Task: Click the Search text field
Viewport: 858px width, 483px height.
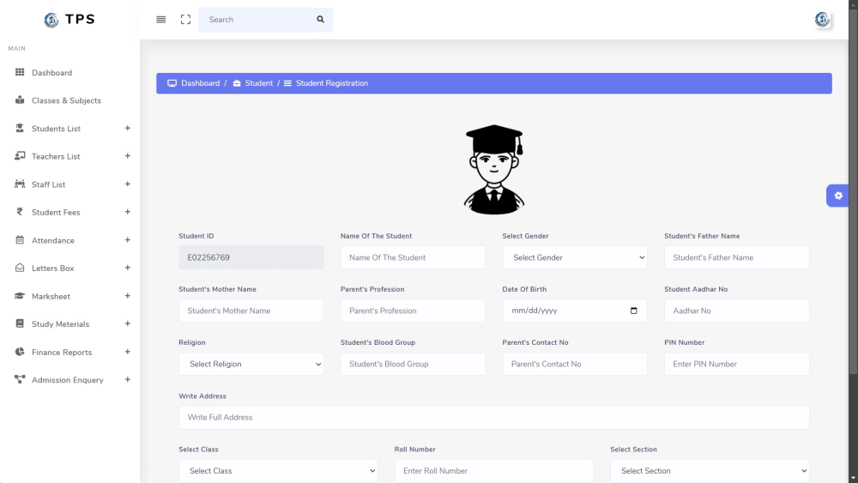Action: [x=255, y=20]
